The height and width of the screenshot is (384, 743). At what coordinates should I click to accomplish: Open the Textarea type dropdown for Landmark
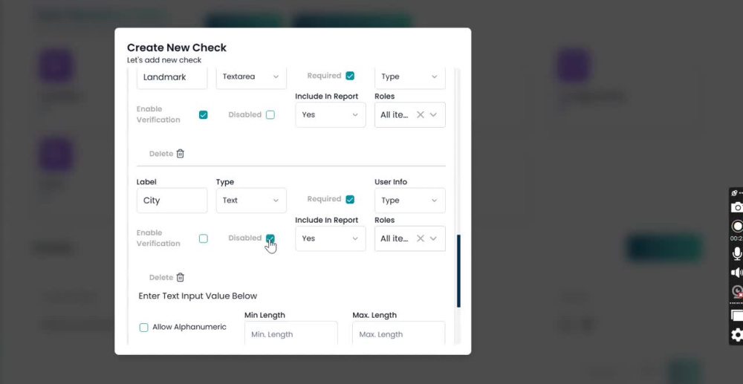[x=251, y=77]
